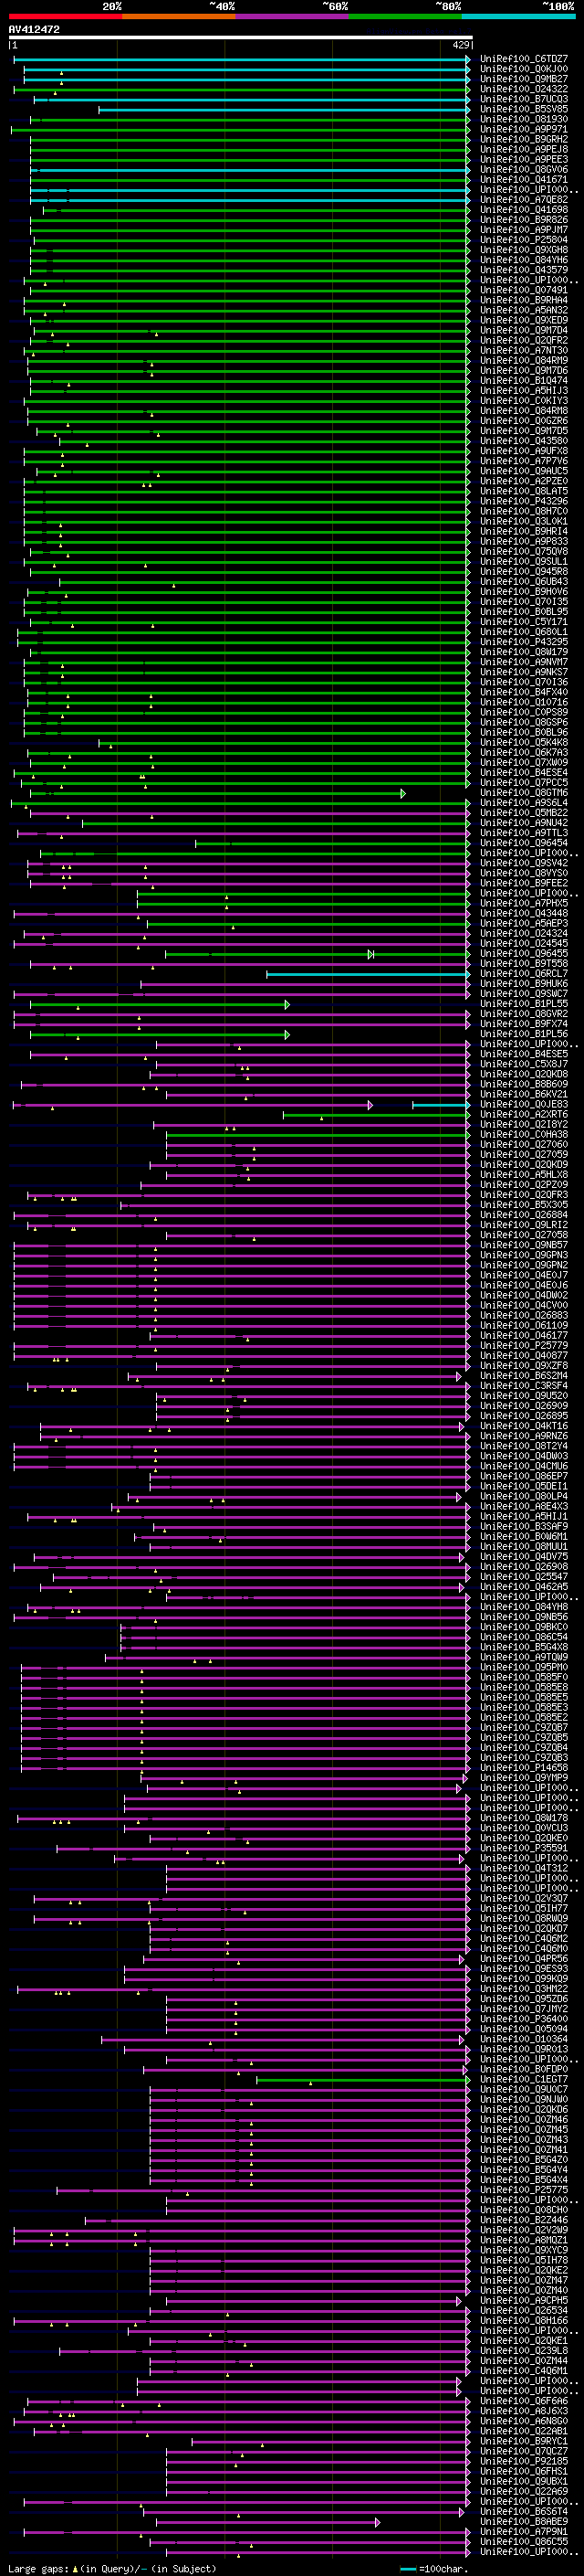Screen dimensions: 584x2576
Task: Open the UniRef100_Q86C55 hit label
Action: coord(524,2542)
